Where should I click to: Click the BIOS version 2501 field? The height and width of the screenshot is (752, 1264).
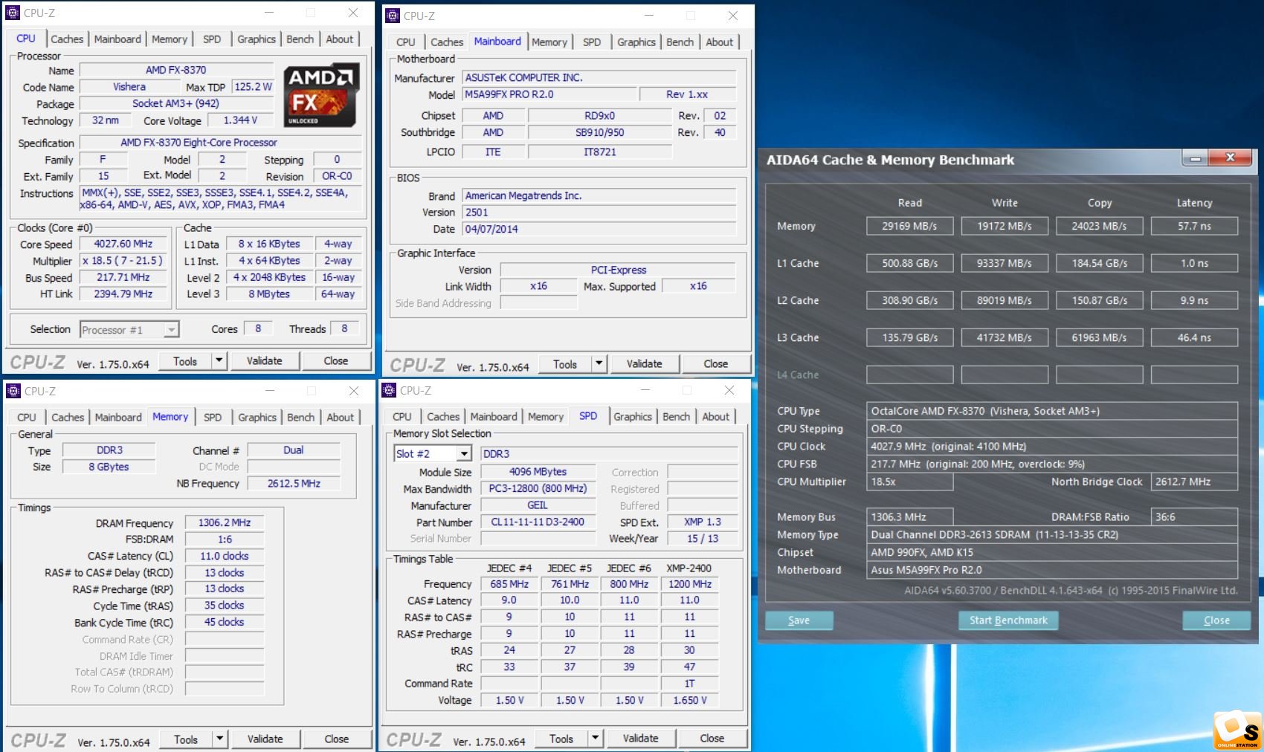(599, 213)
